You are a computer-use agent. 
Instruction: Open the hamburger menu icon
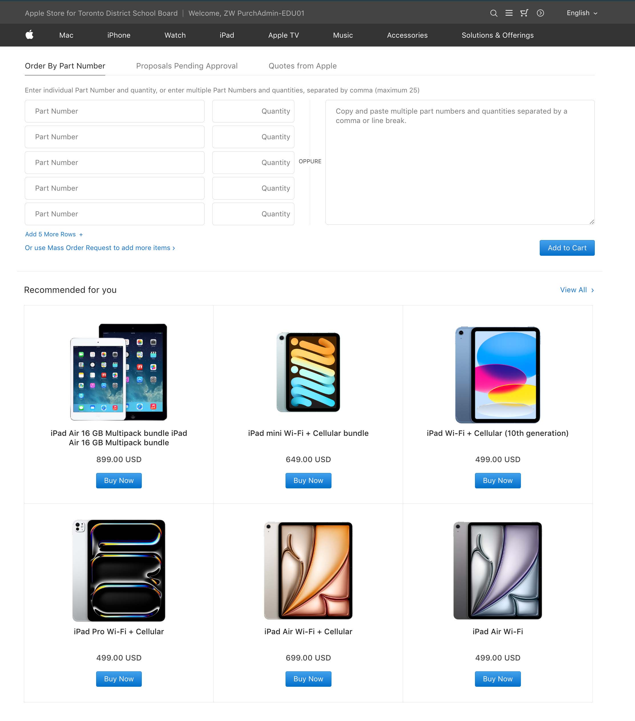coord(509,13)
